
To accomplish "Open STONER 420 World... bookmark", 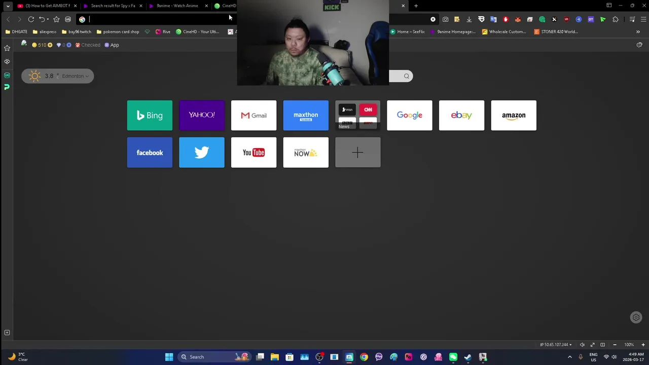I will pyautogui.click(x=556, y=31).
